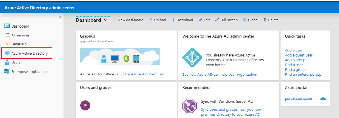Screen dimensions: 339x118
Task: Click the Download arrow icon
Action: tap(173, 20)
